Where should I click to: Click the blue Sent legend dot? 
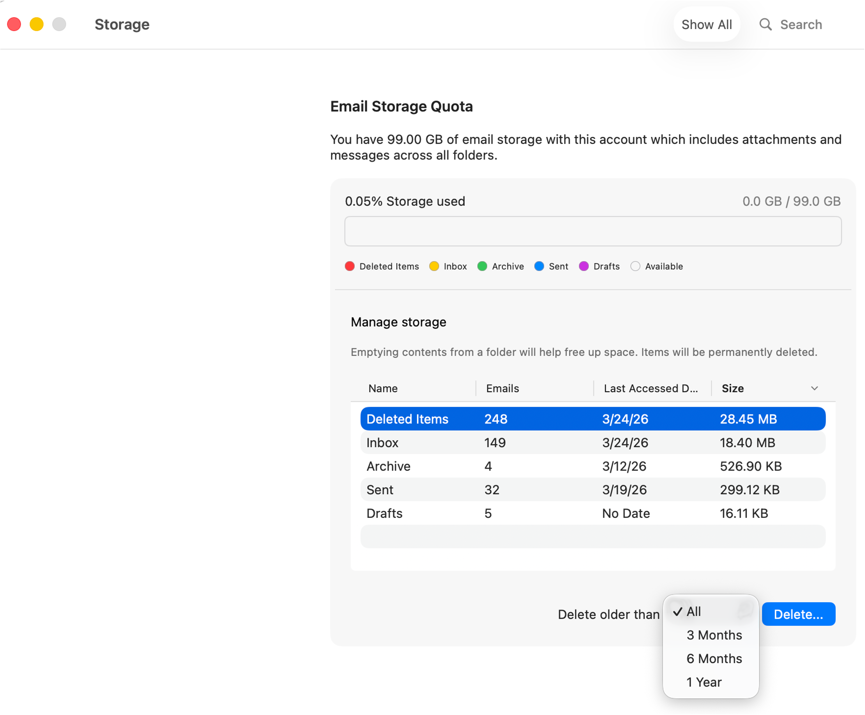pos(539,266)
